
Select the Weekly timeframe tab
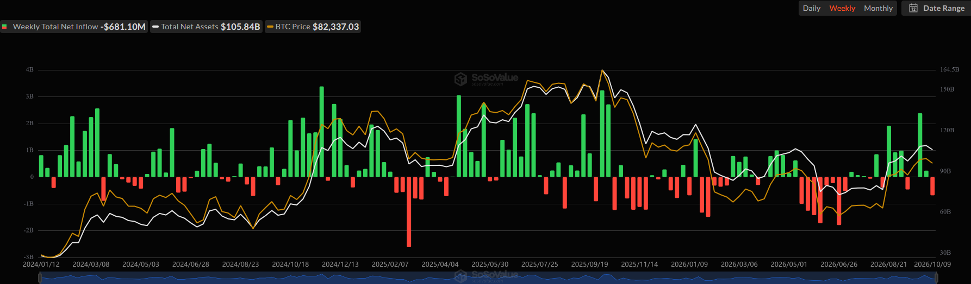(x=842, y=8)
